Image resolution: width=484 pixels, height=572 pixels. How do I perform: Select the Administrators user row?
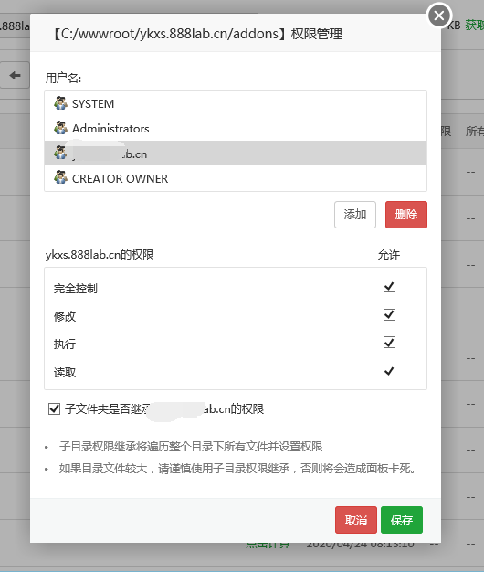coord(236,129)
